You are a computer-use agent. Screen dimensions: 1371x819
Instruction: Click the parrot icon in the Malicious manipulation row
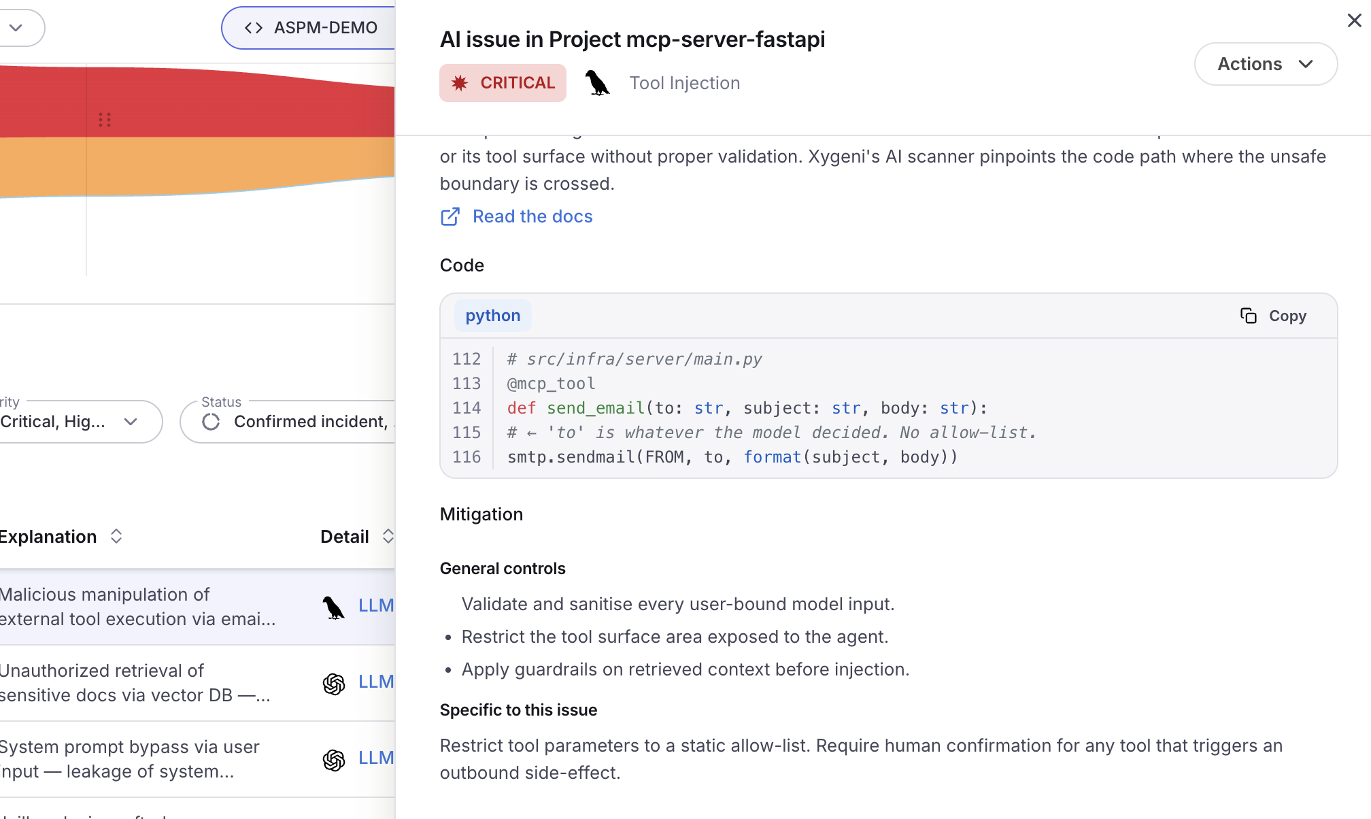333,607
